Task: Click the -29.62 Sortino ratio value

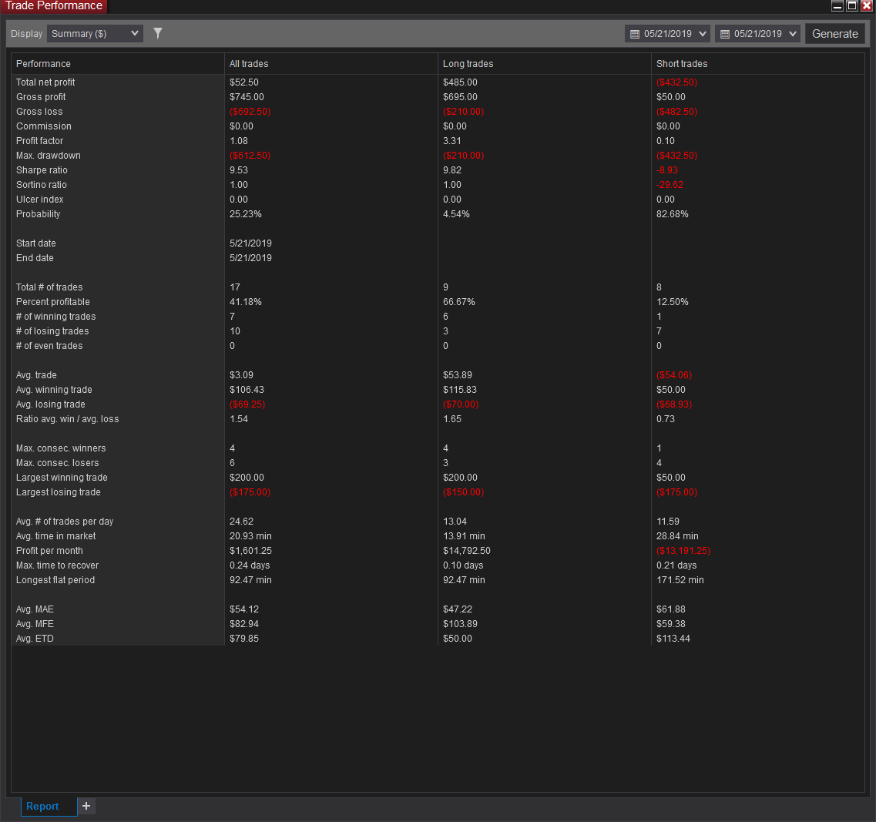Action: pos(670,184)
